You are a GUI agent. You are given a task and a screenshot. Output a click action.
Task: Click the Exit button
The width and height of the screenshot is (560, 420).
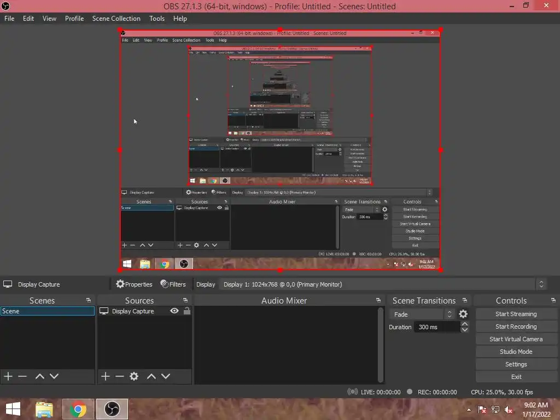point(516,377)
